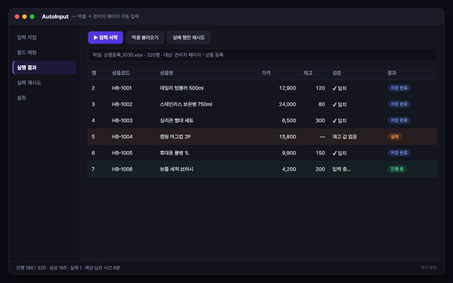
Task: Select product code HB-1001
Action: (122, 88)
